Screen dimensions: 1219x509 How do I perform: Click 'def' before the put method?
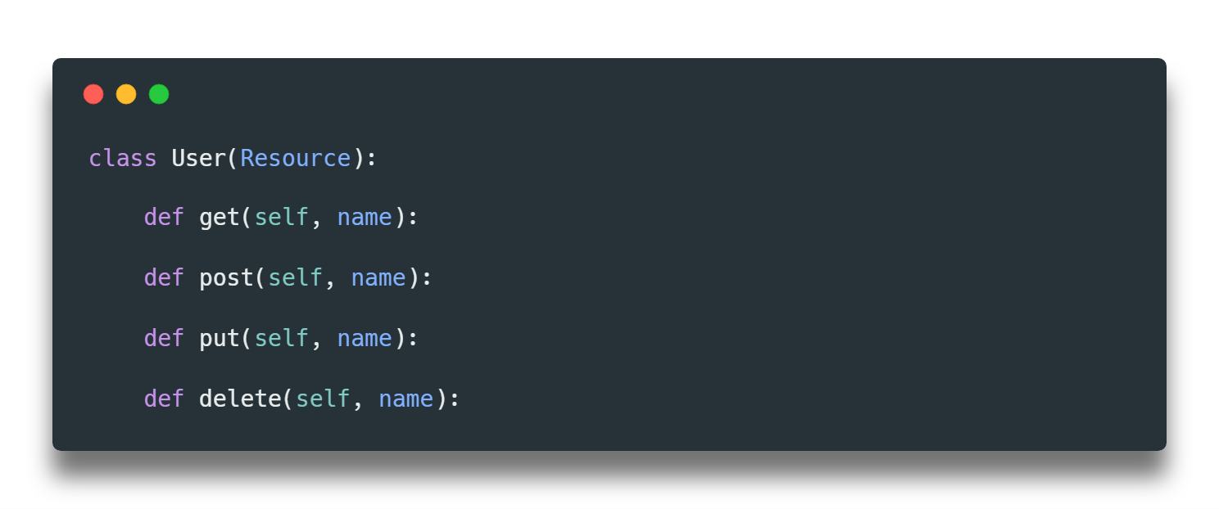tap(164, 338)
